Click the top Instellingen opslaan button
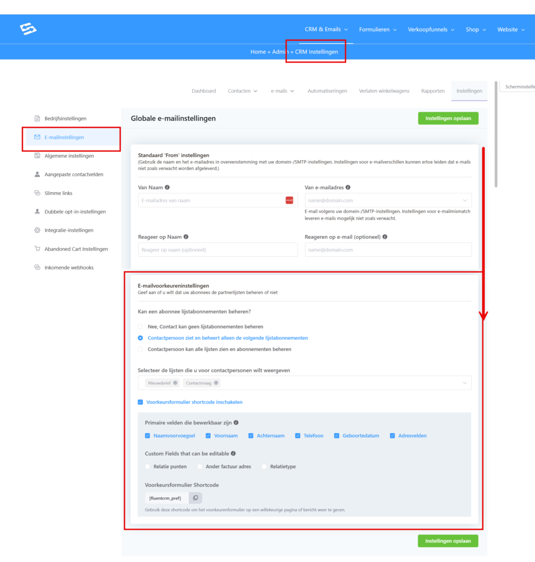This screenshot has height=562, width=535. (x=448, y=119)
